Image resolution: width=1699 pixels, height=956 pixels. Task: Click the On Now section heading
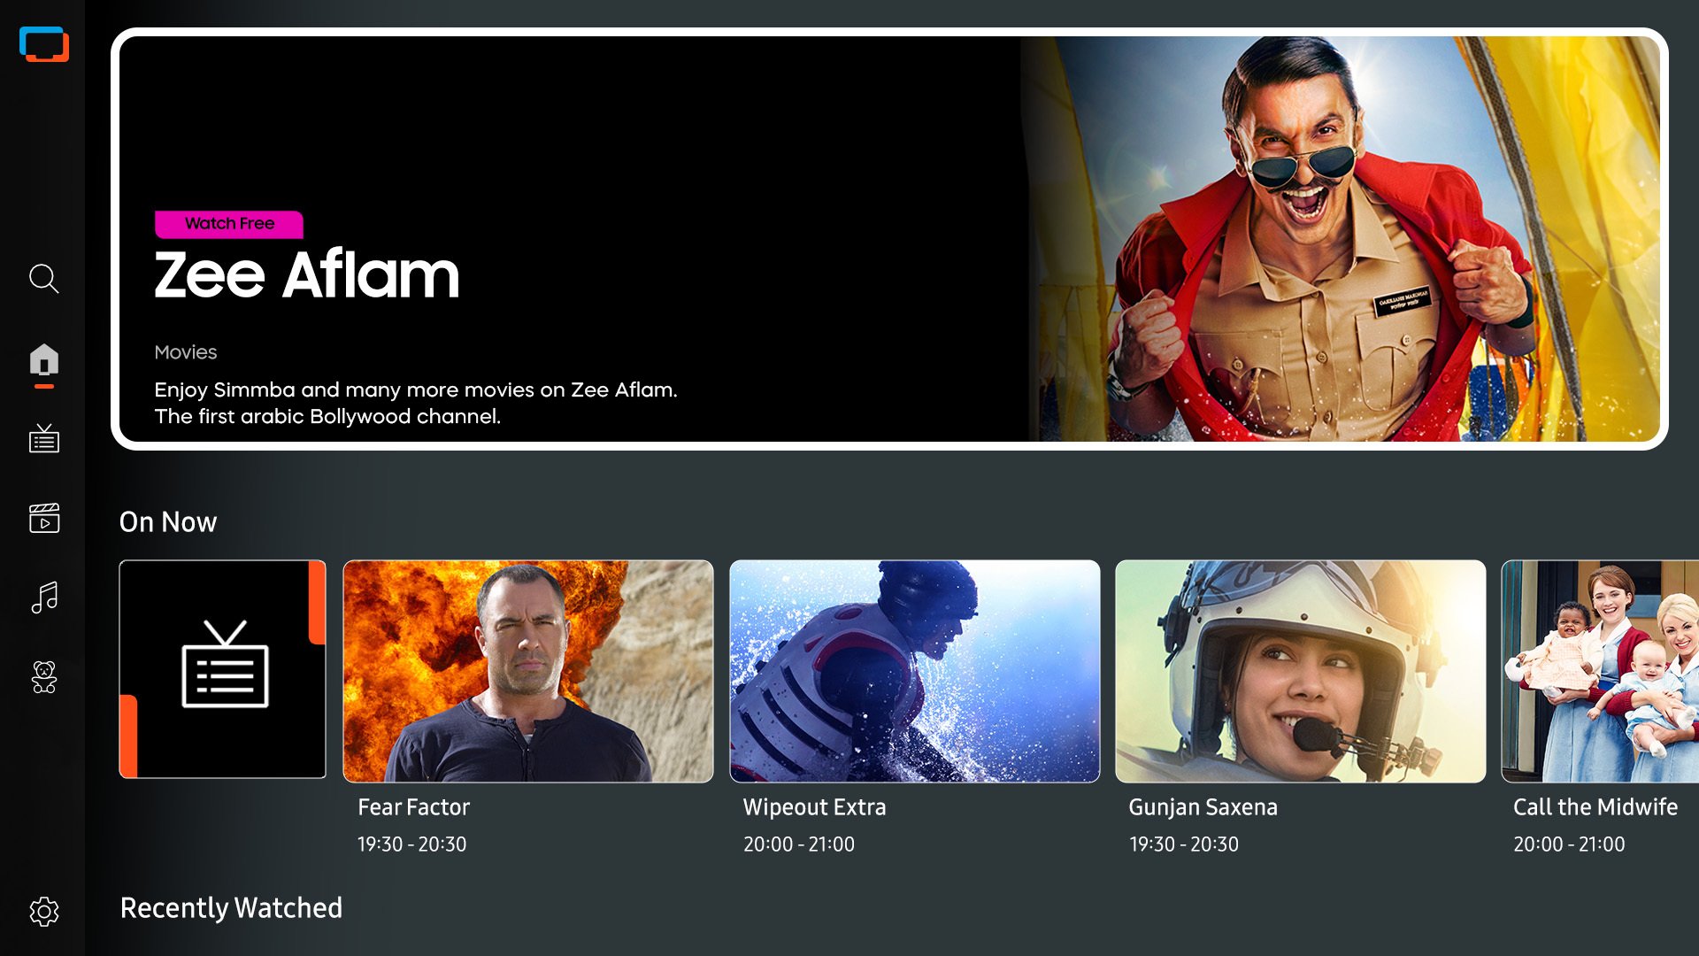[x=168, y=522]
